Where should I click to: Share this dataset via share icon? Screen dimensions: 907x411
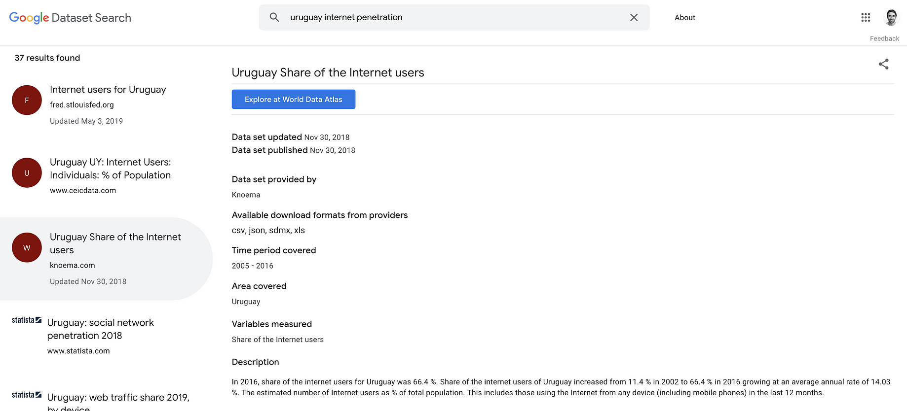coord(884,64)
